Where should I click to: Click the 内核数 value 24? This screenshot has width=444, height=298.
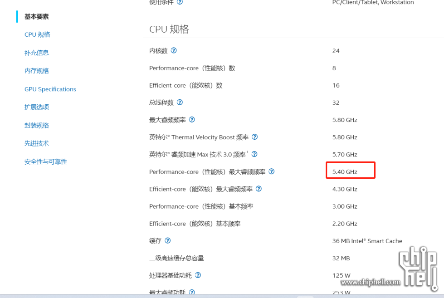336,51
